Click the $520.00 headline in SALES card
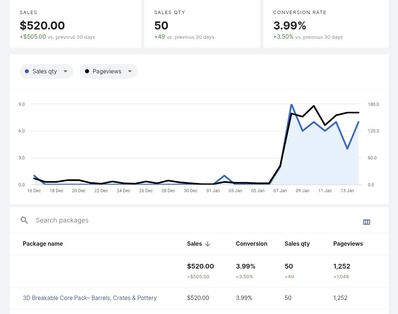Image resolution: width=398 pixels, height=314 pixels. pos(42,25)
